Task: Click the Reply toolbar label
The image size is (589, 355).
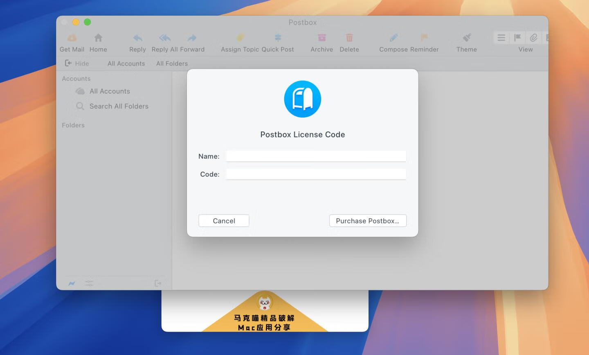Action: tap(137, 50)
